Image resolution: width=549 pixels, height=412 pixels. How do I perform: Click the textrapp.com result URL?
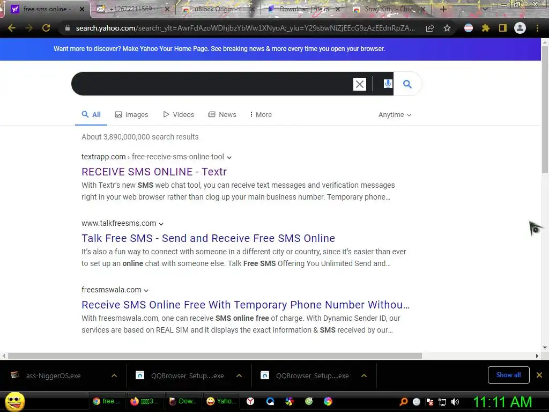(153, 157)
